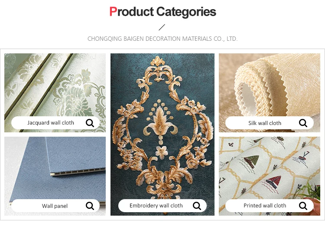This screenshot has width=325, height=233.
Task: Open the Jacquard wall cloth label
Action: tap(51, 123)
